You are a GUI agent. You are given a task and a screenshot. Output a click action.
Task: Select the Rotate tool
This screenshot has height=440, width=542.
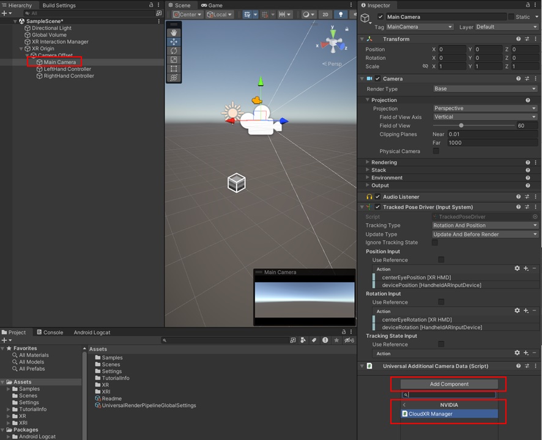pyautogui.click(x=173, y=50)
